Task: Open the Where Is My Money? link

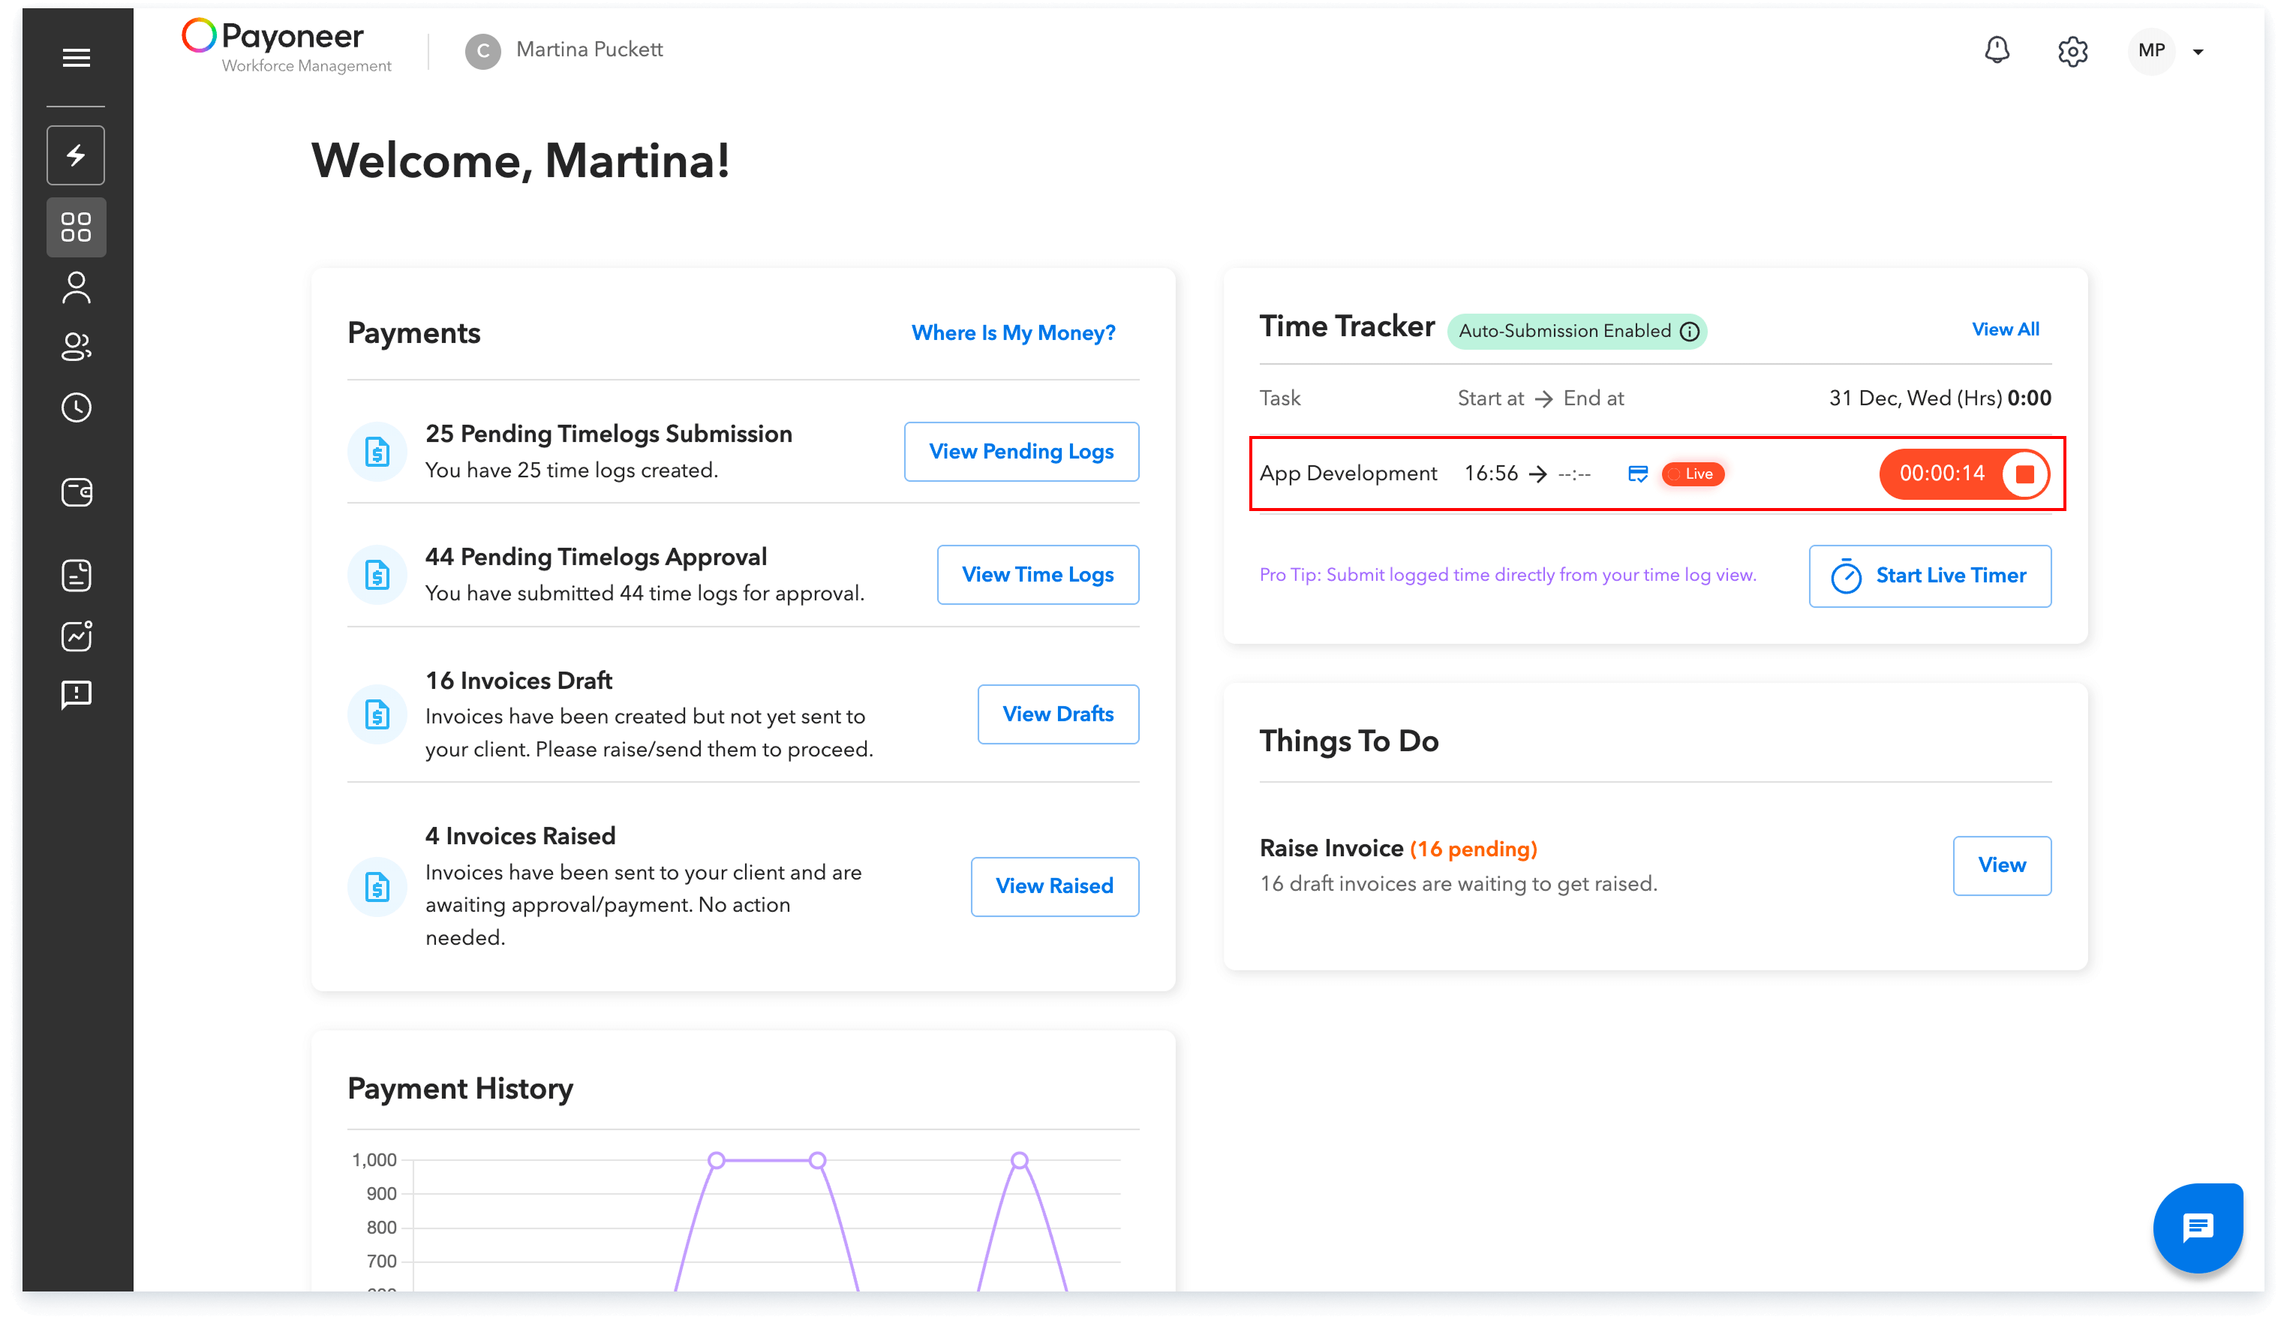Action: (x=1013, y=333)
